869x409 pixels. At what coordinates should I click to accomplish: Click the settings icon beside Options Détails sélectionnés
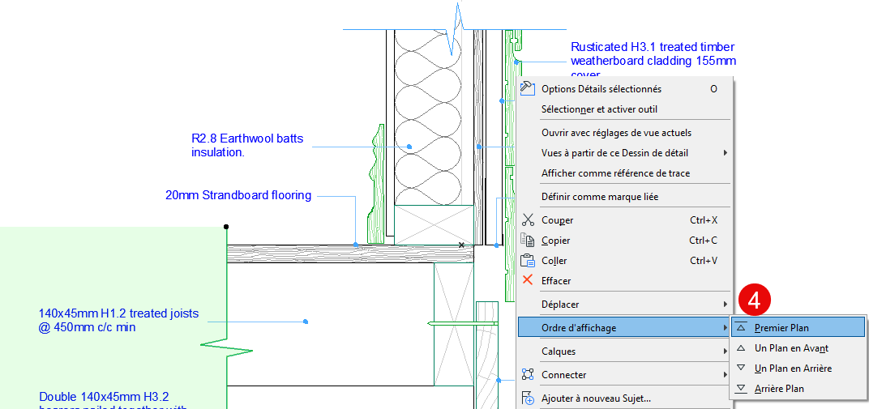pyautogui.click(x=527, y=88)
